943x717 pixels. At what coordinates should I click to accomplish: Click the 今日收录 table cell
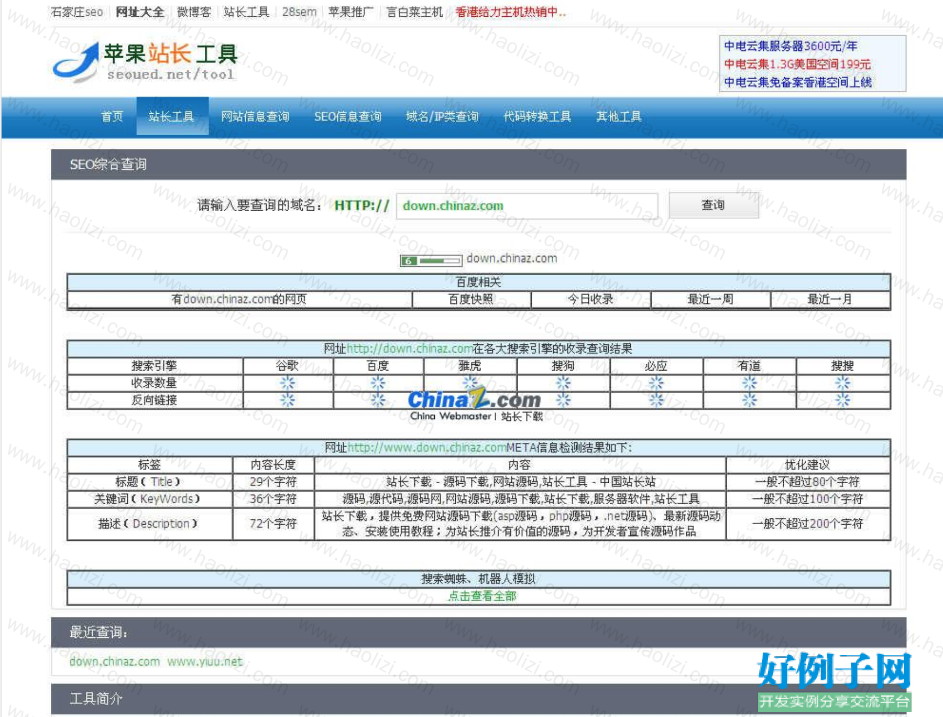[590, 299]
